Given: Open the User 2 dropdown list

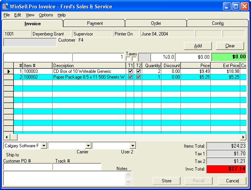Looking at the screenshot, I should [x=133, y=146].
